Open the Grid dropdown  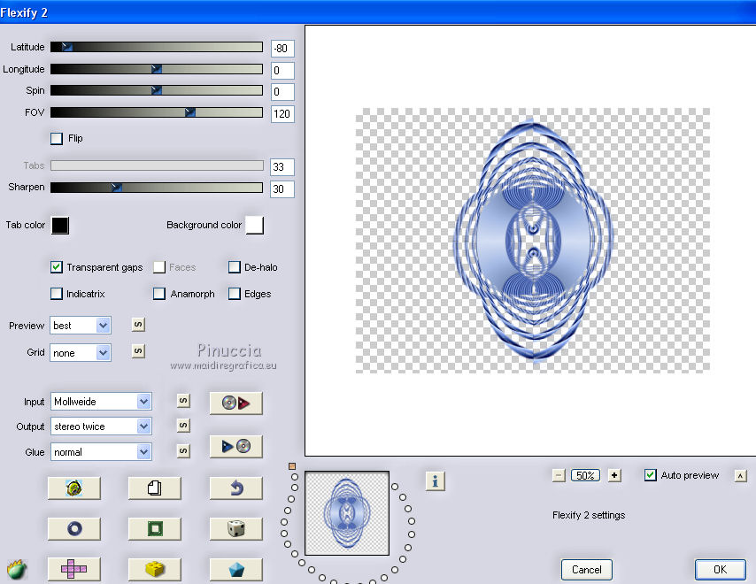click(81, 353)
